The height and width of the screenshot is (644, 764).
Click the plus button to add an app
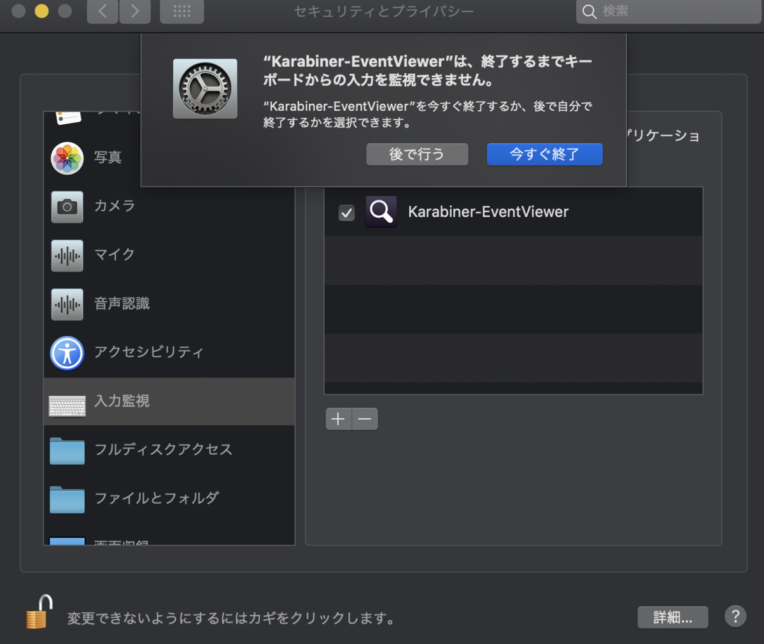[339, 419]
